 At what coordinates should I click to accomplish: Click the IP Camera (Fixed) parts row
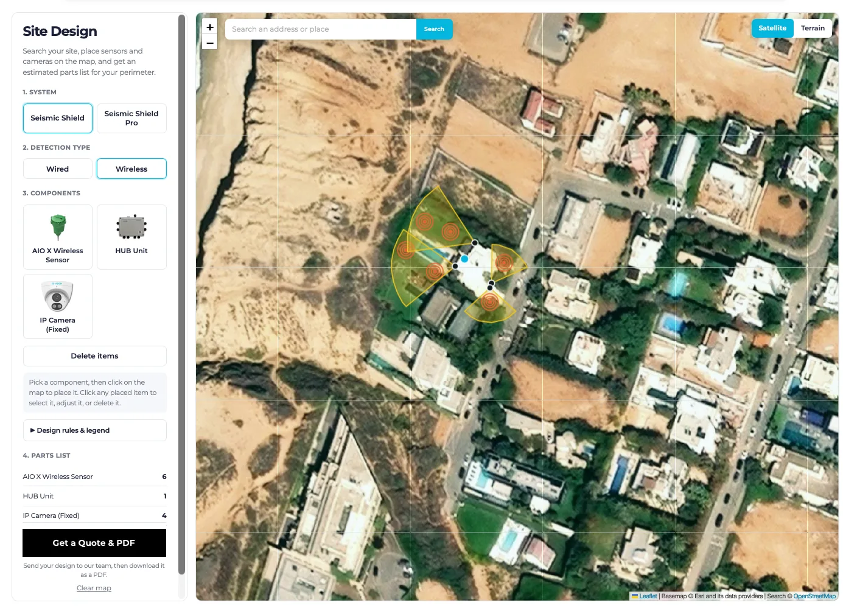pos(95,515)
